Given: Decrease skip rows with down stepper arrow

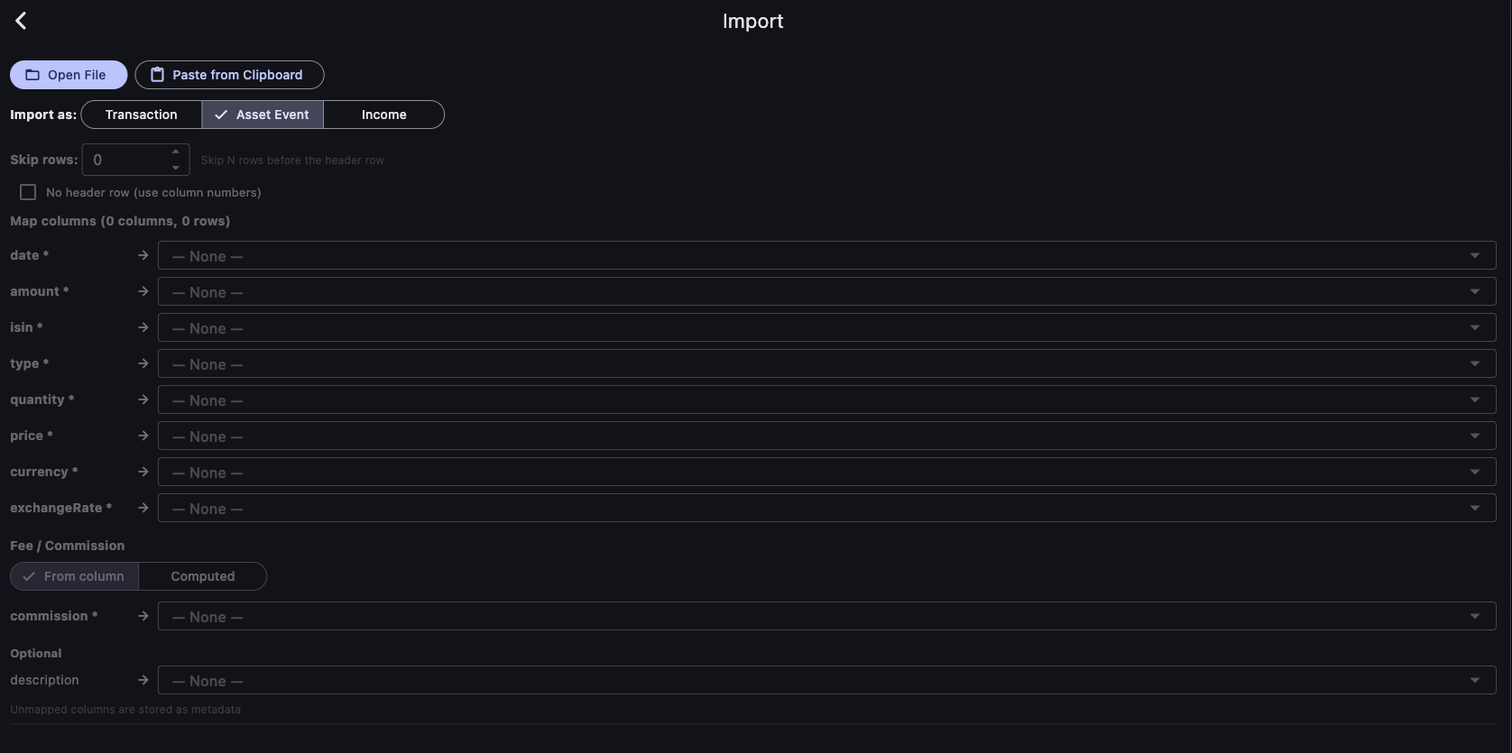Looking at the screenshot, I should pos(176,168).
